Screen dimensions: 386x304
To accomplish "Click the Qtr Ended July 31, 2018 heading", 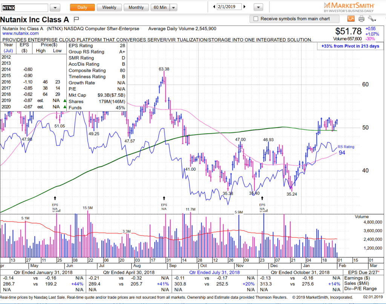I will coord(214,272).
